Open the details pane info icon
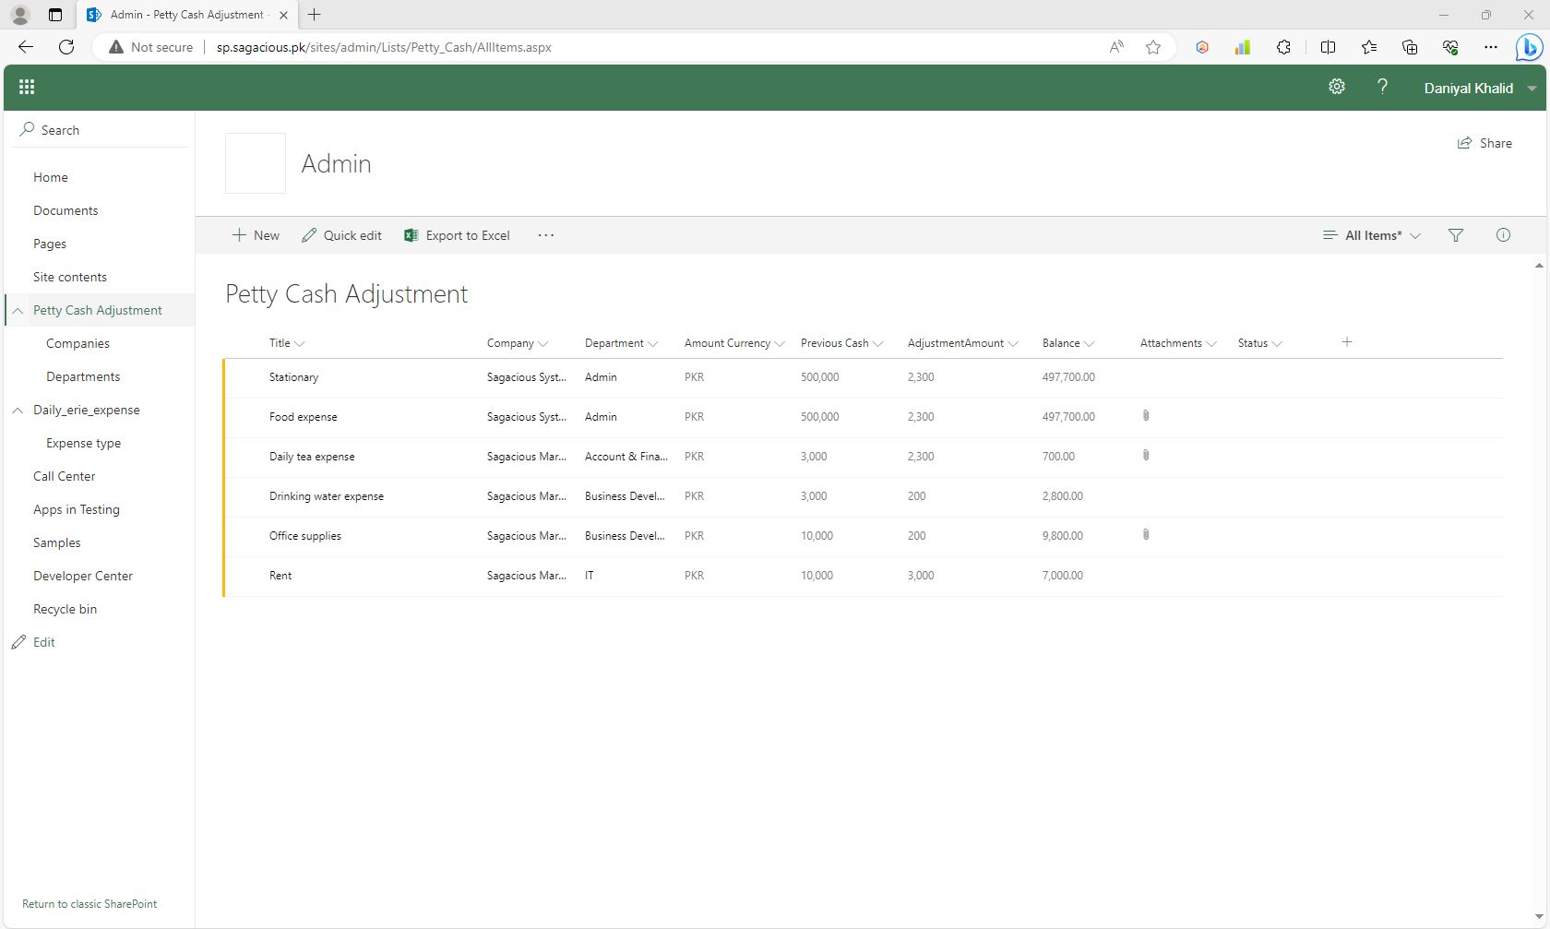The height and width of the screenshot is (929, 1550). pos(1503,235)
